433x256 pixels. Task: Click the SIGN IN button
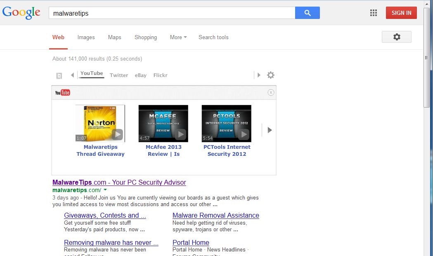coord(401,13)
